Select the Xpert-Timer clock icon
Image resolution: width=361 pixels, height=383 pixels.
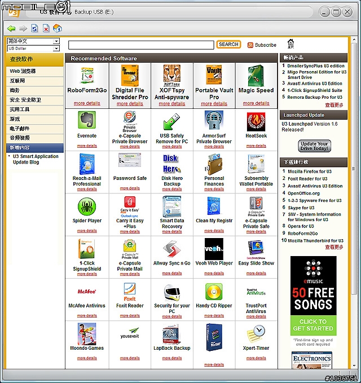click(x=256, y=333)
